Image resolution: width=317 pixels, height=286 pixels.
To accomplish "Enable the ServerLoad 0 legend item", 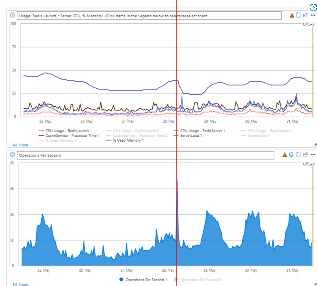I will coord(257,135).
